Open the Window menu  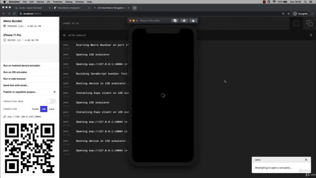[x=79, y=2]
